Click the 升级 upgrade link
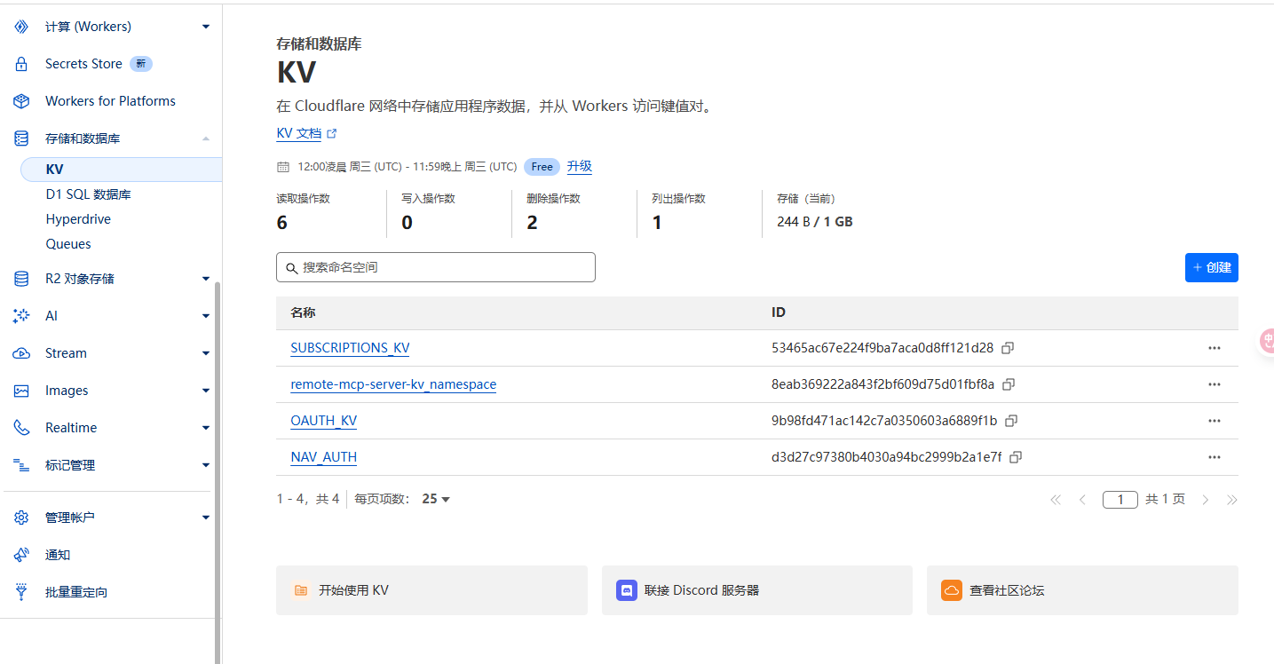Image resolution: width=1274 pixels, height=664 pixels. [x=579, y=166]
